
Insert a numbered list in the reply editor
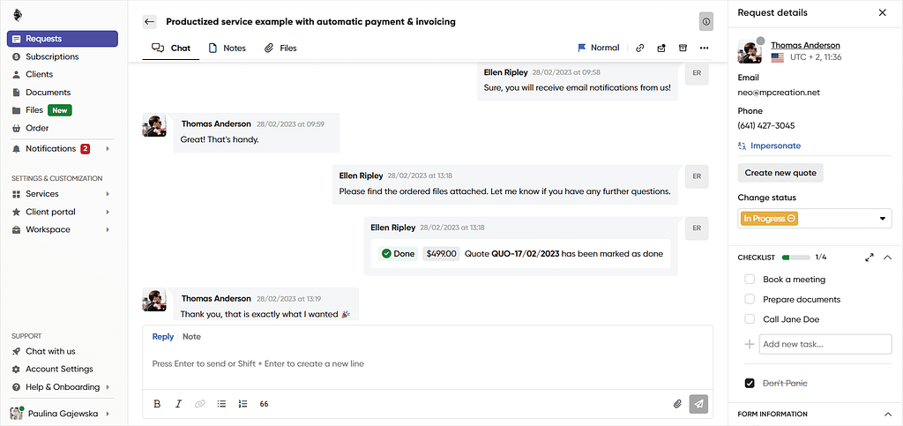(x=243, y=404)
